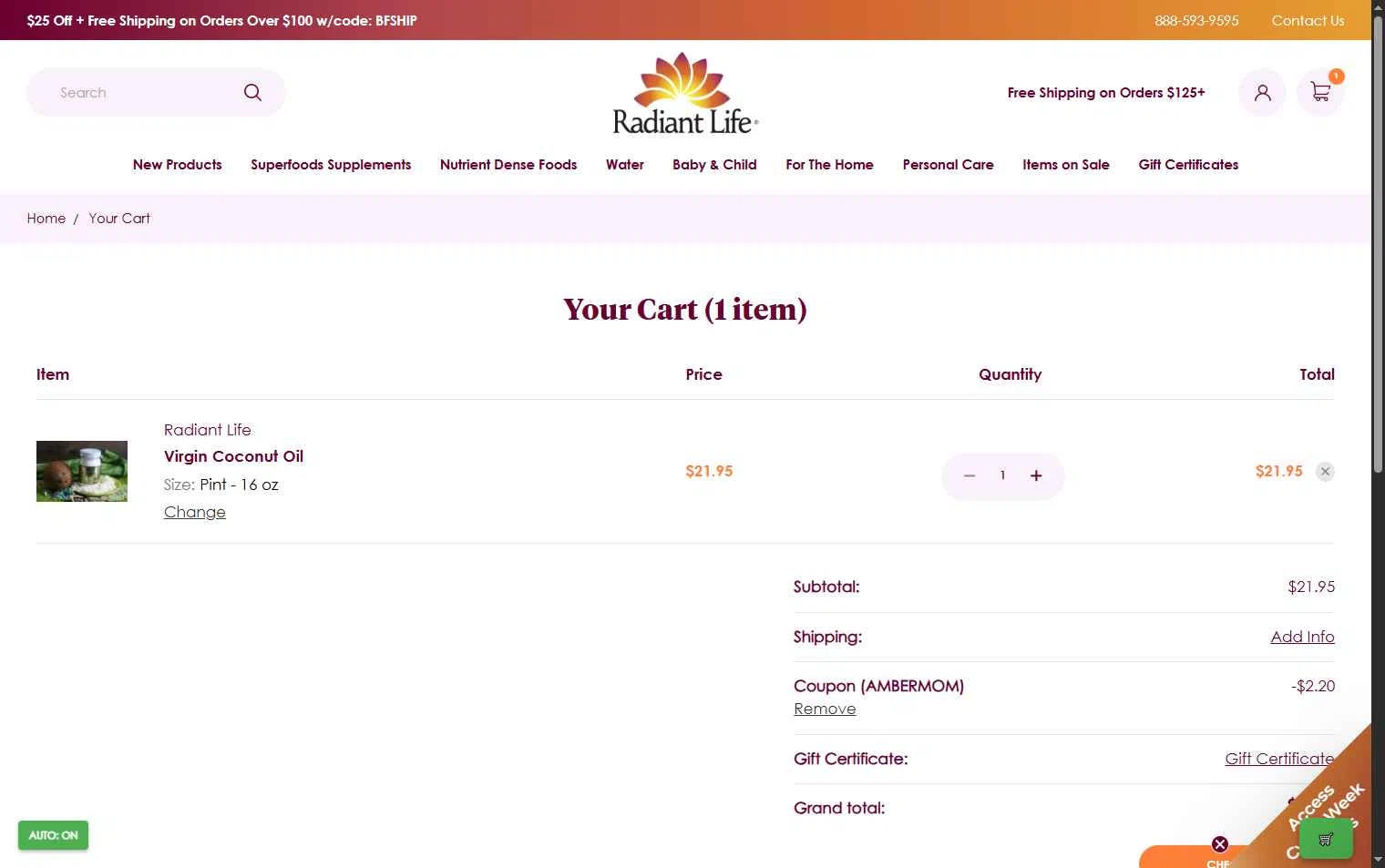Image resolution: width=1385 pixels, height=868 pixels.
Task: Click the Subtotal amount $21.95
Action: tap(1311, 587)
